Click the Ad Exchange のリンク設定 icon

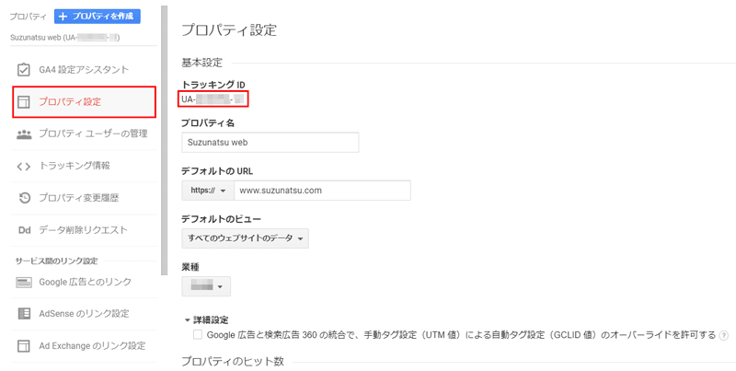click(24, 346)
